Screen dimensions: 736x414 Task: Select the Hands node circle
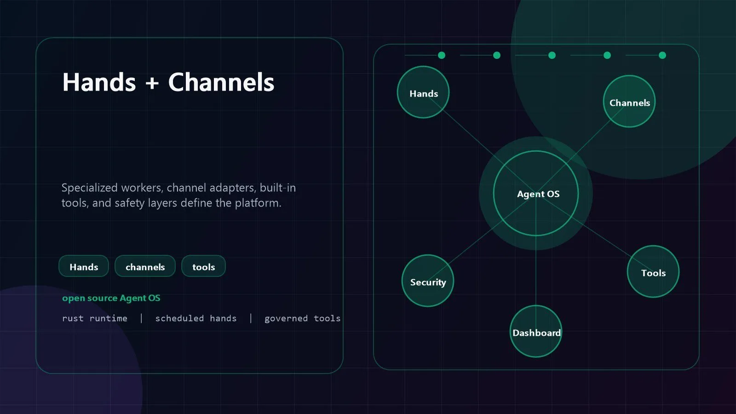pos(423,92)
